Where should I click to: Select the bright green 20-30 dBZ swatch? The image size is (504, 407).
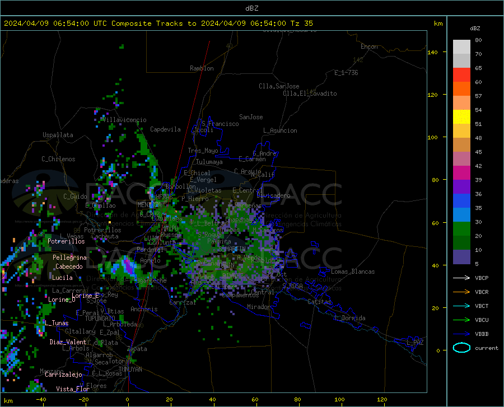click(461, 229)
